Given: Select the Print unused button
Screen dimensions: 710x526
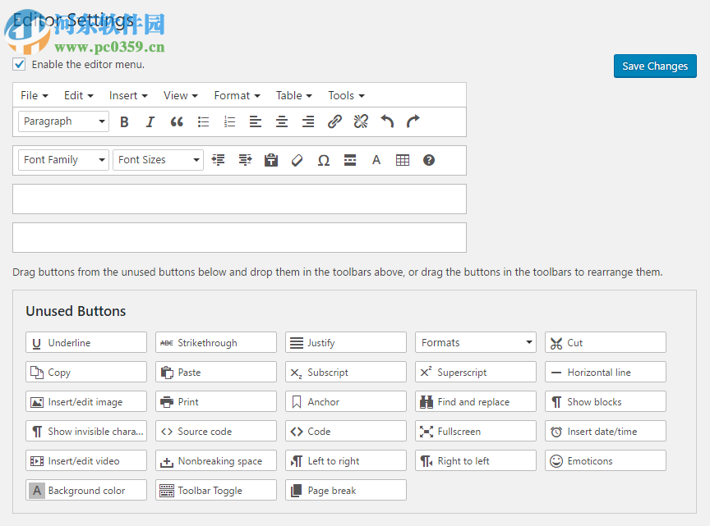Looking at the screenshot, I should pos(216,401).
